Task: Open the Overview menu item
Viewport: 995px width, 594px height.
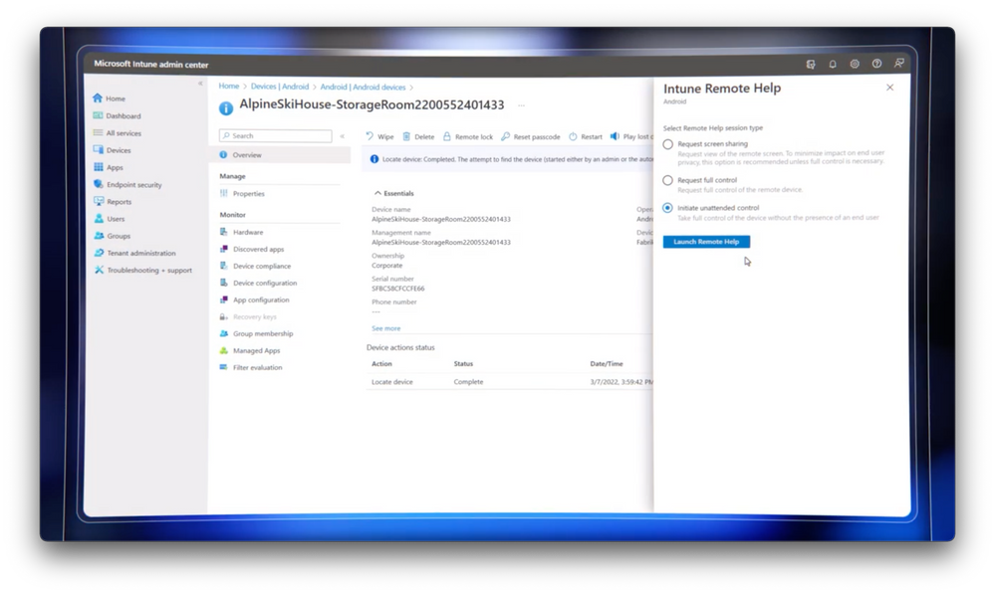Action: [x=279, y=154]
